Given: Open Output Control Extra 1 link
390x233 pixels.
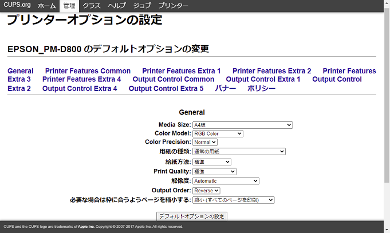Looking at the screenshot, I should pos(263,80).
